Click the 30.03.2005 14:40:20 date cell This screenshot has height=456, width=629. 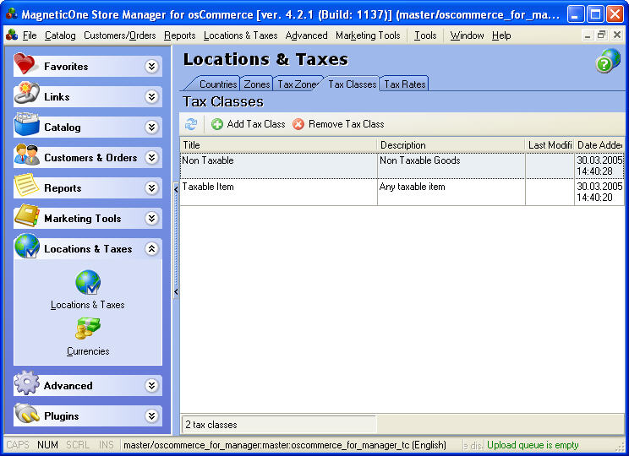(x=599, y=192)
